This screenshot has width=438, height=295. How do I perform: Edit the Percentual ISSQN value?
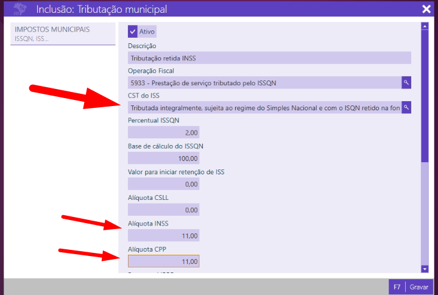[x=163, y=132]
